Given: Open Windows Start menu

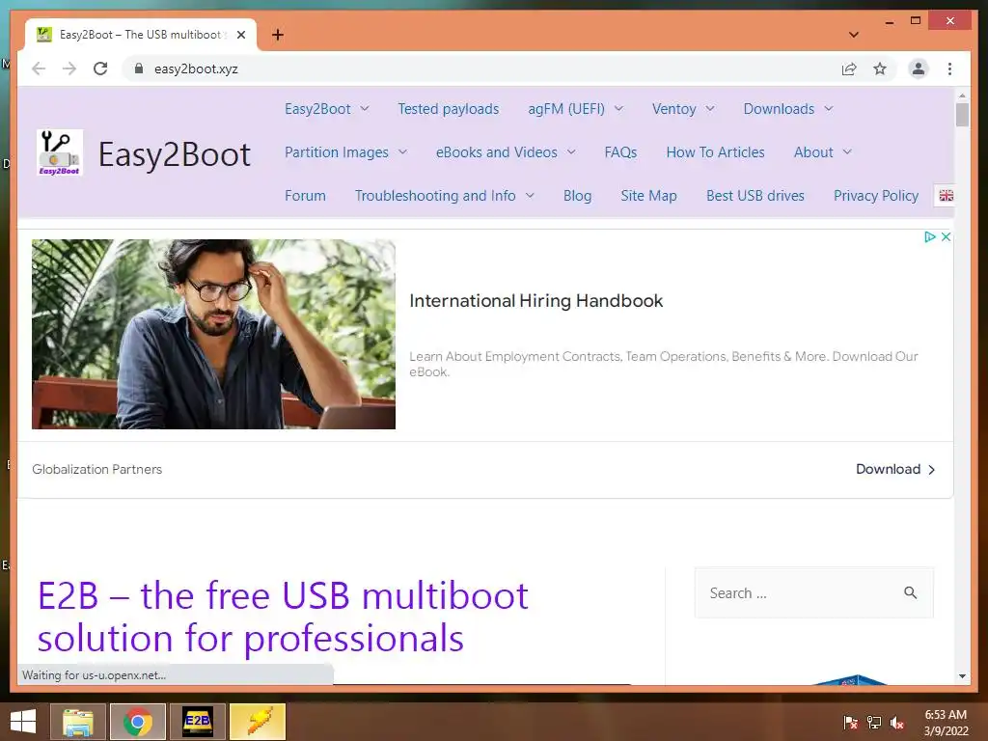Looking at the screenshot, I should click(x=23, y=722).
